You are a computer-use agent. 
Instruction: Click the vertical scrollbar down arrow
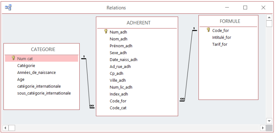pos(269,121)
